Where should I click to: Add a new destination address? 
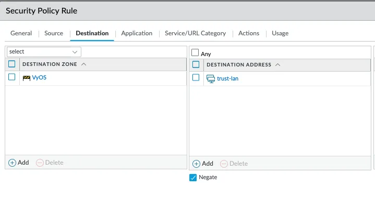pyautogui.click(x=203, y=164)
